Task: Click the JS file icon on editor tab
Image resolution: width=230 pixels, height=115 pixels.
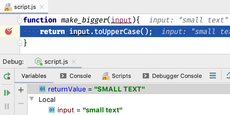Action: coord(8,7)
